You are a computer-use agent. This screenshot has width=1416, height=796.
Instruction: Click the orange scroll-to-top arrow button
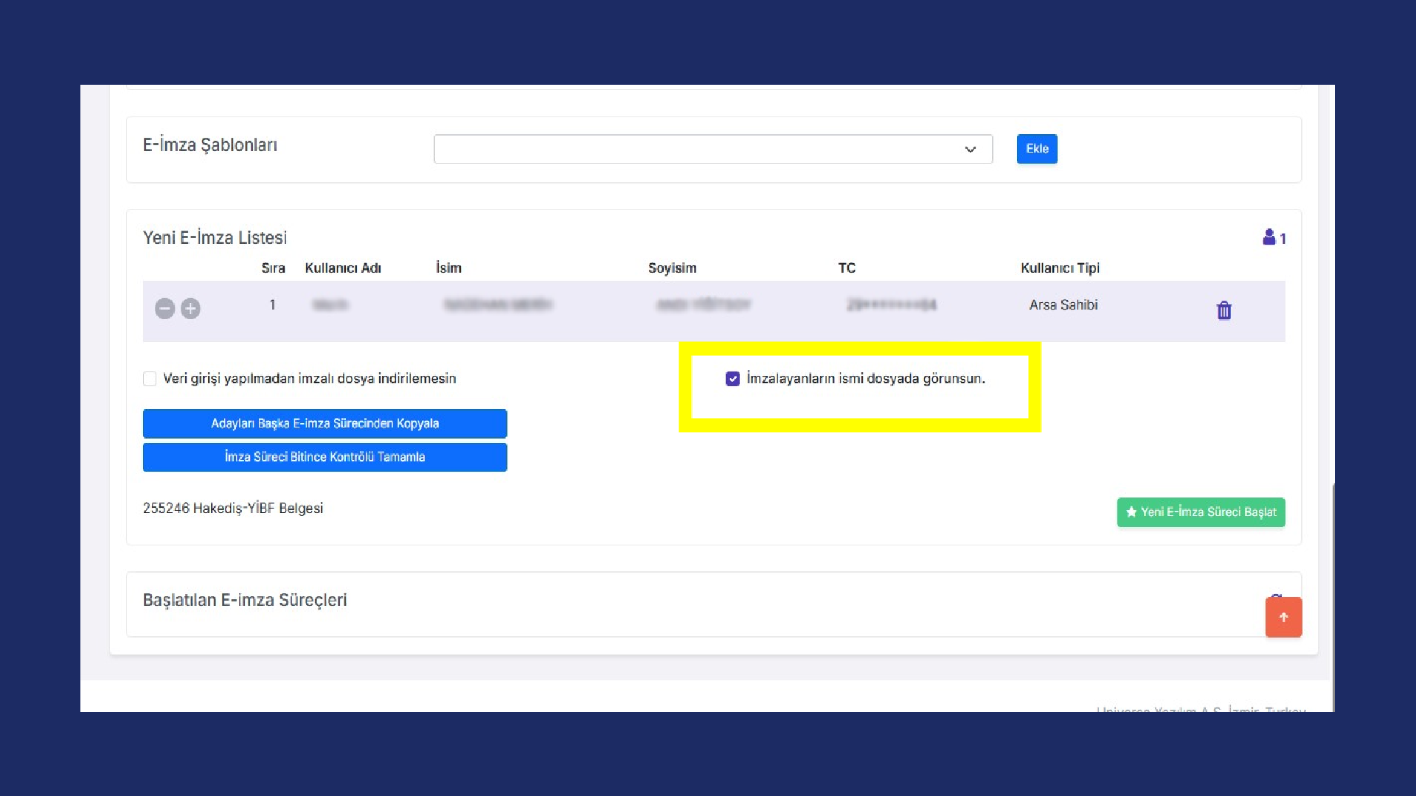[1284, 618]
